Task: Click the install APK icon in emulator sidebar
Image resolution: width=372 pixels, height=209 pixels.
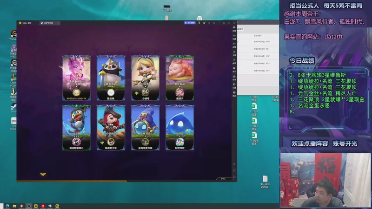Action: coord(234,77)
